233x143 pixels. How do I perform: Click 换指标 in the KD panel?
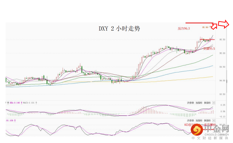coord(207,121)
